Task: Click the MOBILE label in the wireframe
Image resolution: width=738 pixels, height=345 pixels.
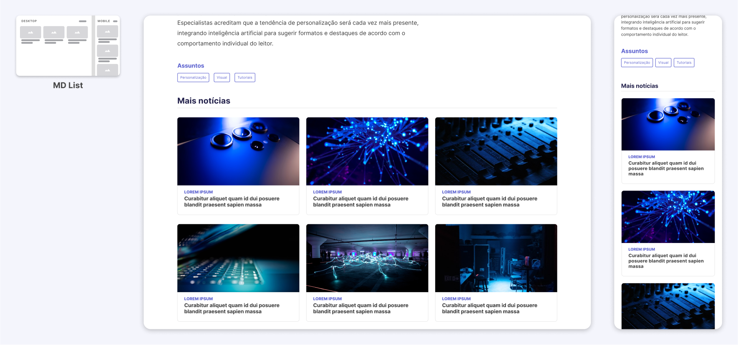Action: click(x=104, y=21)
